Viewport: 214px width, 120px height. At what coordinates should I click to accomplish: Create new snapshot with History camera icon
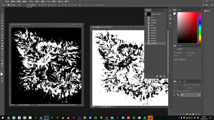(x=160, y=76)
